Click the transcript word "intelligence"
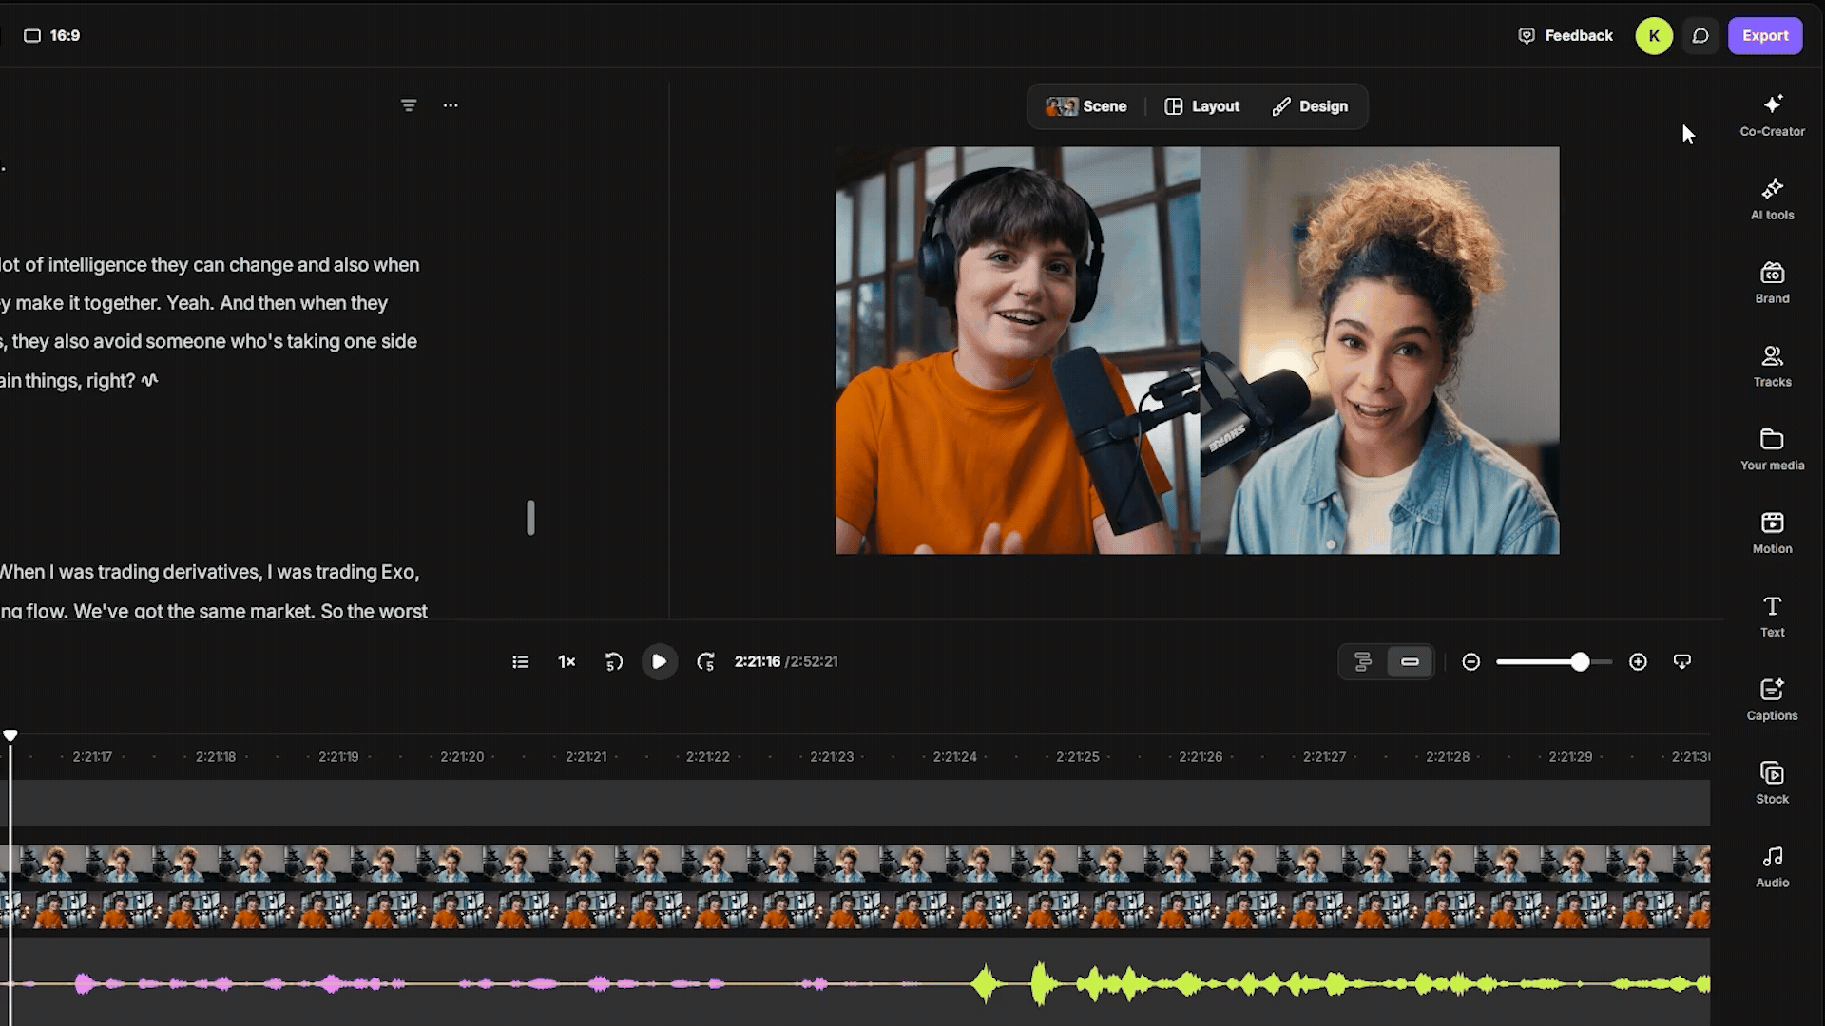Image resolution: width=1825 pixels, height=1026 pixels. [x=97, y=265]
